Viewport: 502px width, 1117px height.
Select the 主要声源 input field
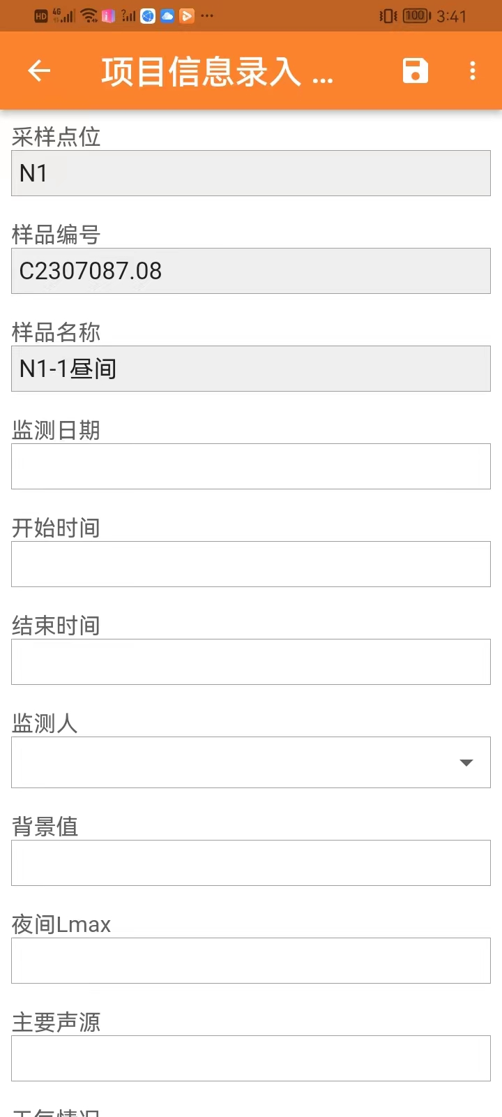coord(251,1058)
